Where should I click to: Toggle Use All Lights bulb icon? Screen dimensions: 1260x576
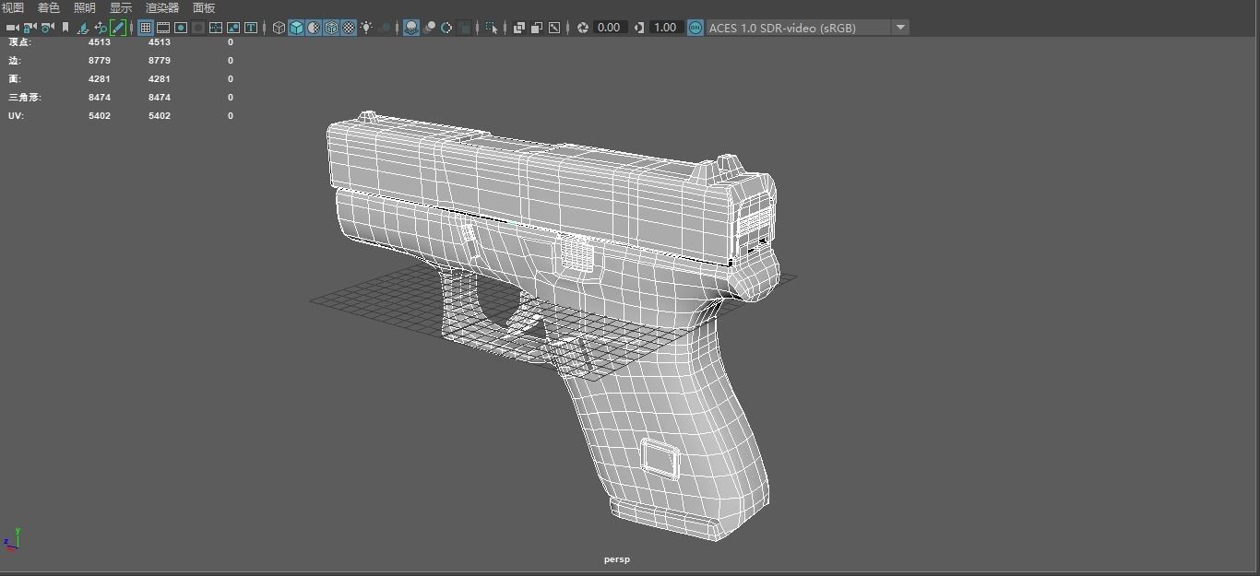366,28
